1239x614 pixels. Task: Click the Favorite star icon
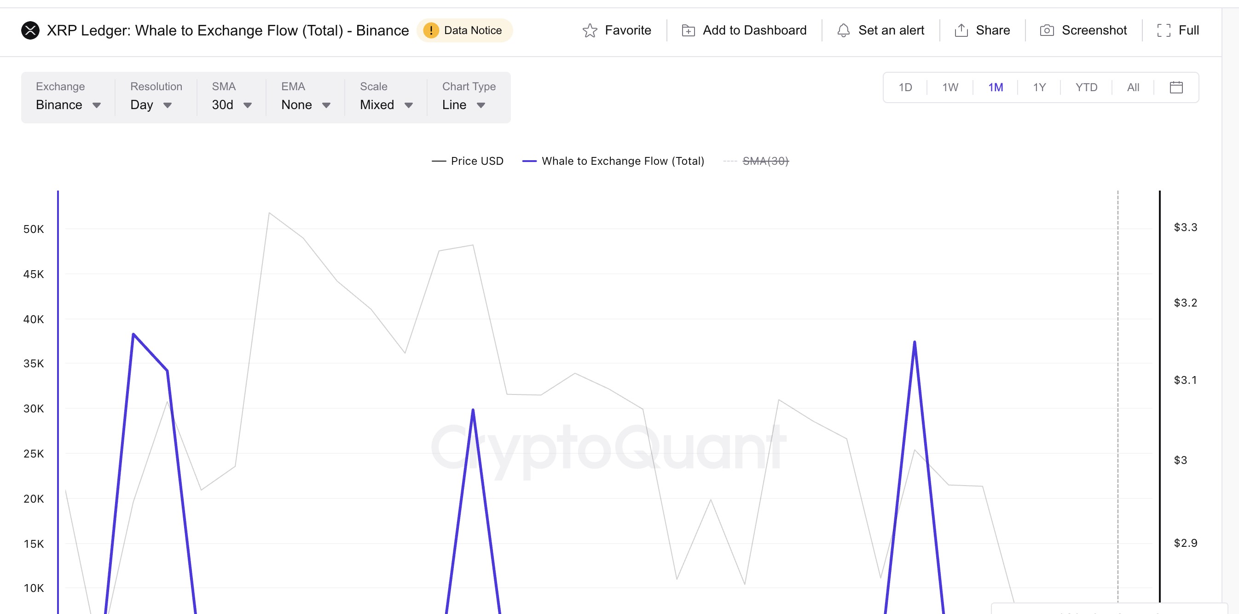tap(590, 30)
